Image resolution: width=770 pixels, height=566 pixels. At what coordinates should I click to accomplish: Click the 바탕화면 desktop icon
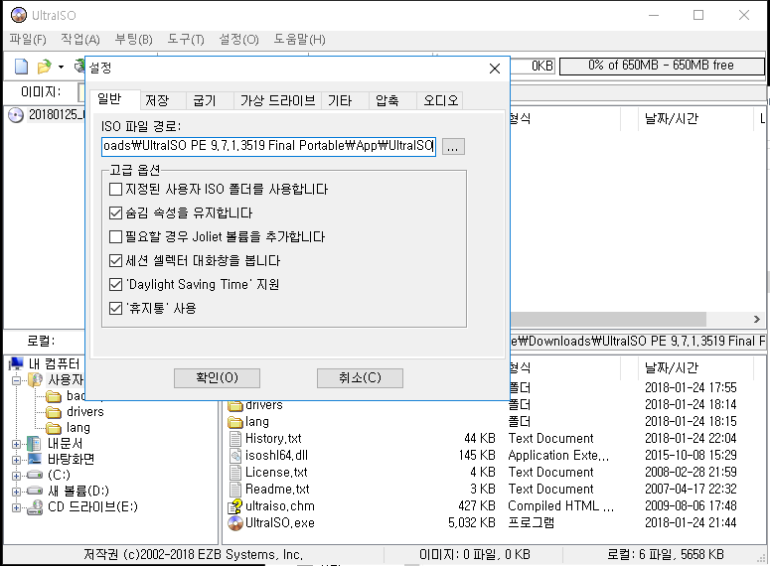click(35, 459)
